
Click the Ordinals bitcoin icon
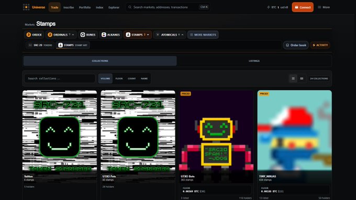coord(50,34)
